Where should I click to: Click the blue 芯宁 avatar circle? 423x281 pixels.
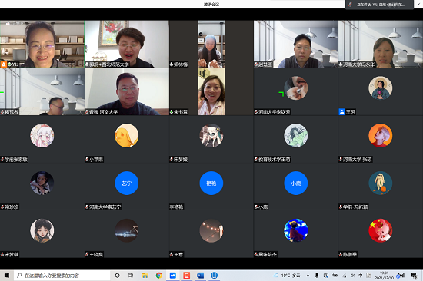pyautogui.click(x=127, y=183)
